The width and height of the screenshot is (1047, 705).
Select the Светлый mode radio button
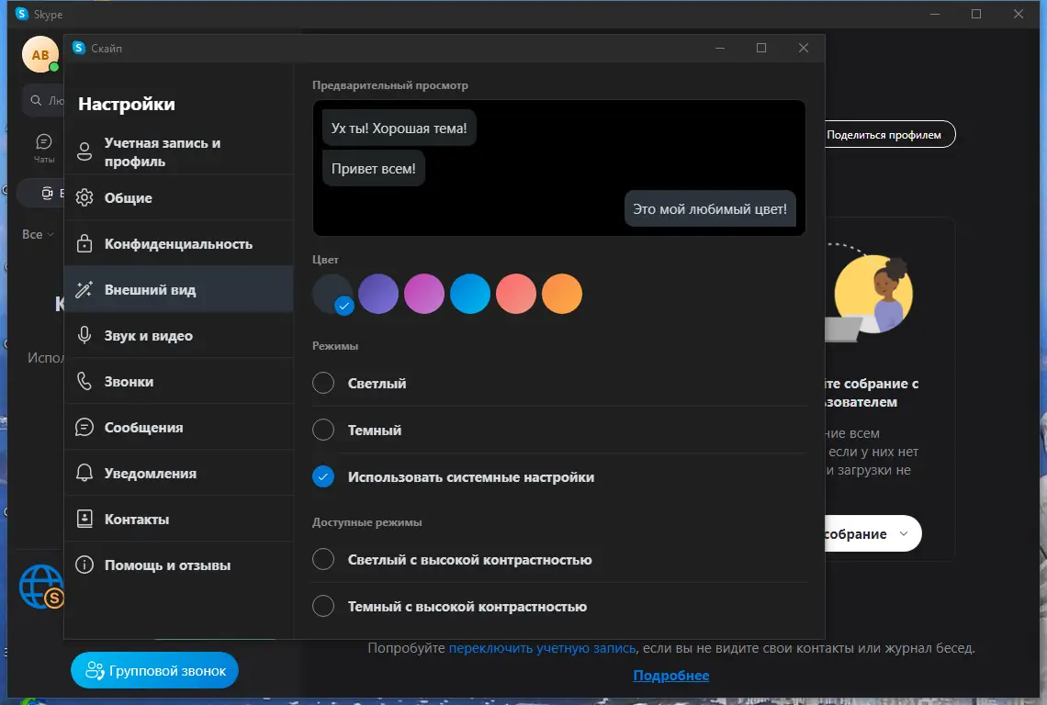click(x=323, y=383)
